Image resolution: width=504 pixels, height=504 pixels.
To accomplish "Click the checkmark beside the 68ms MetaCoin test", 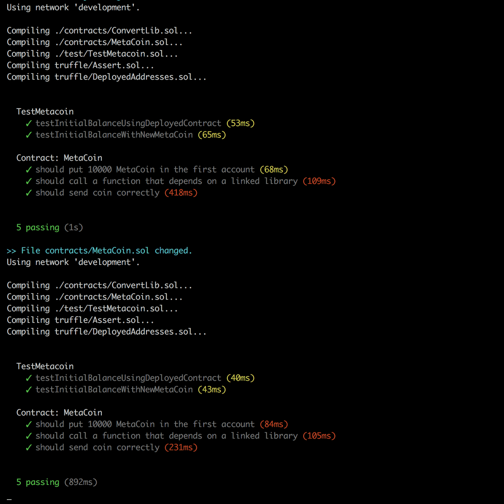I will [29, 170].
